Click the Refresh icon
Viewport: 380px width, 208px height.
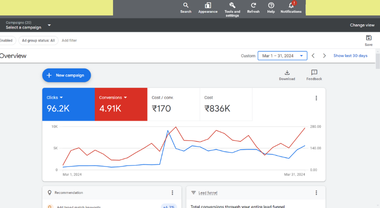click(x=253, y=5)
